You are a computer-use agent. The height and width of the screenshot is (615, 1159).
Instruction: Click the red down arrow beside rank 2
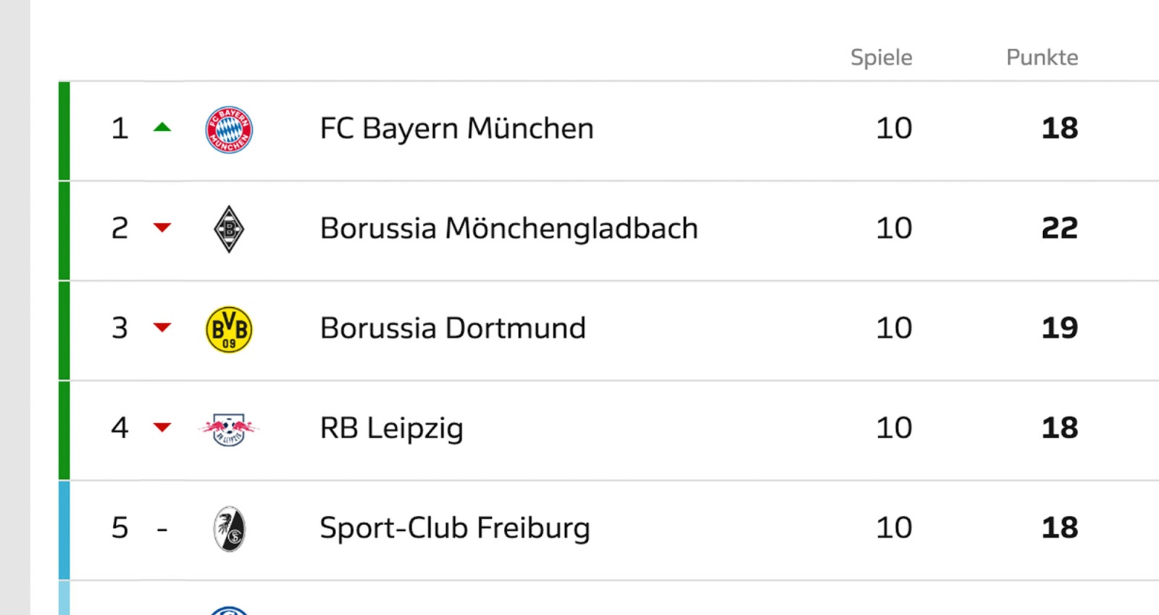coord(162,228)
